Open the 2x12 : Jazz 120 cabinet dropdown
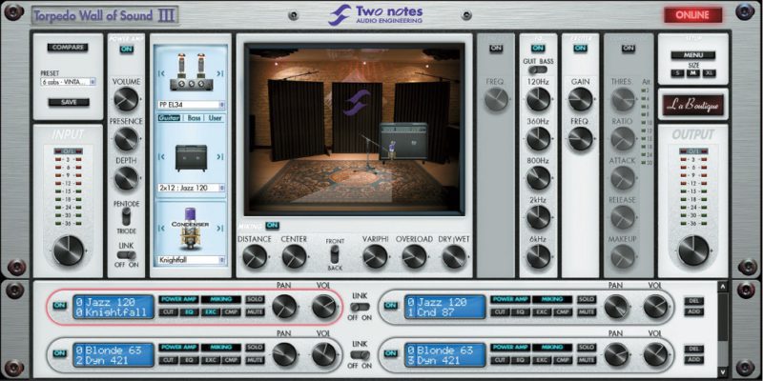 192,188
